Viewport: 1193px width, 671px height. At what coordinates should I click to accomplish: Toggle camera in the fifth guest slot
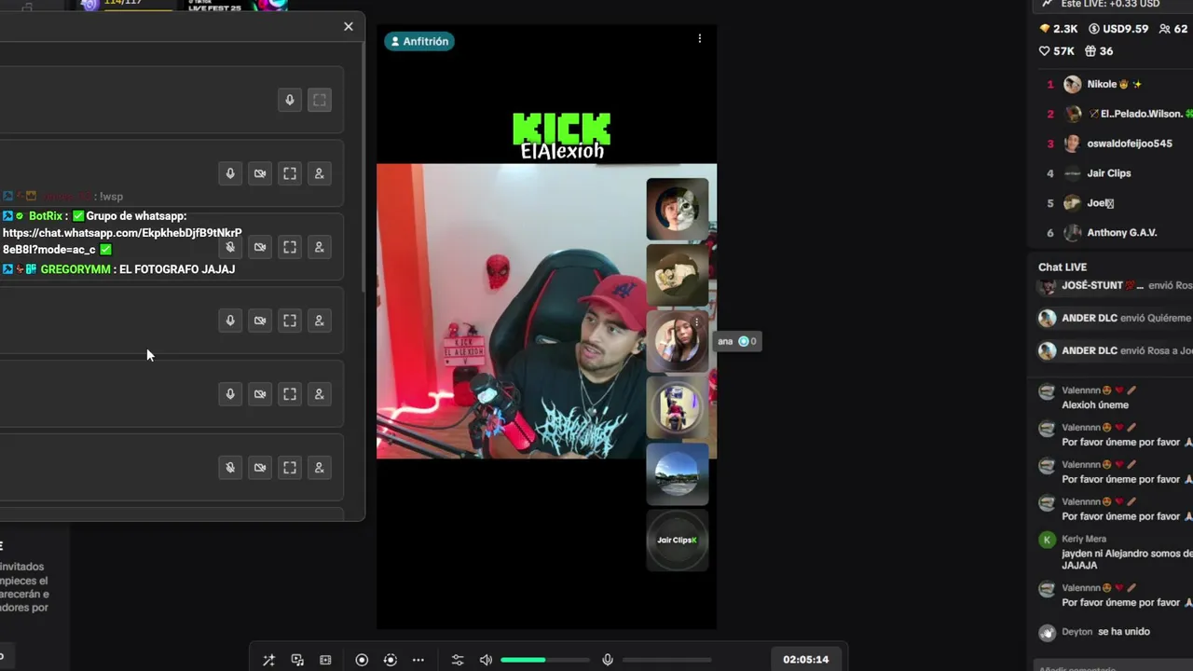[x=260, y=394]
